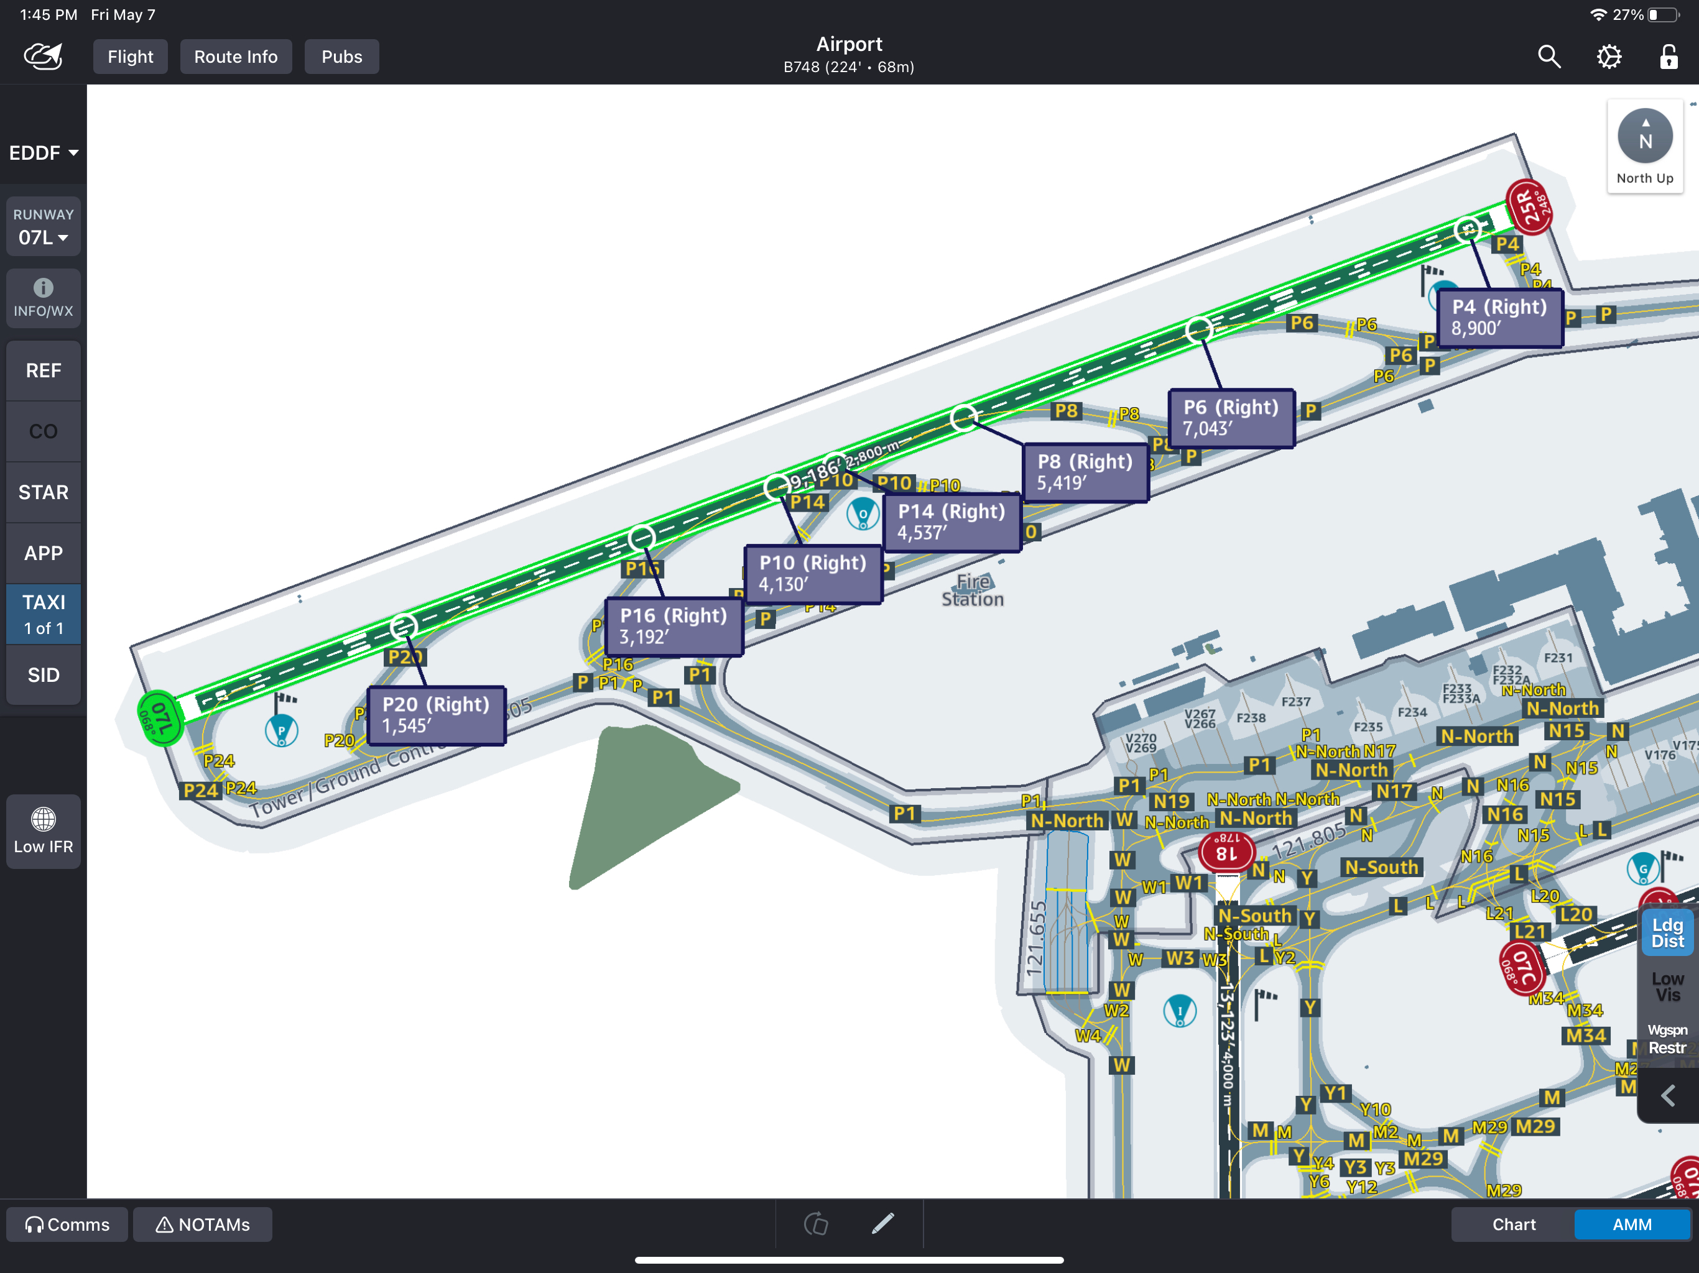Screen dimensions: 1699x1273
Task: Open Low IFR globe view
Action: pyautogui.click(x=43, y=831)
